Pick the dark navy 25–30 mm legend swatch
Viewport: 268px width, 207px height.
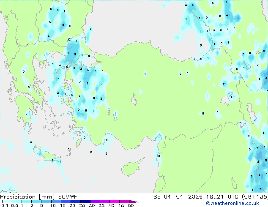[x=85, y=202]
